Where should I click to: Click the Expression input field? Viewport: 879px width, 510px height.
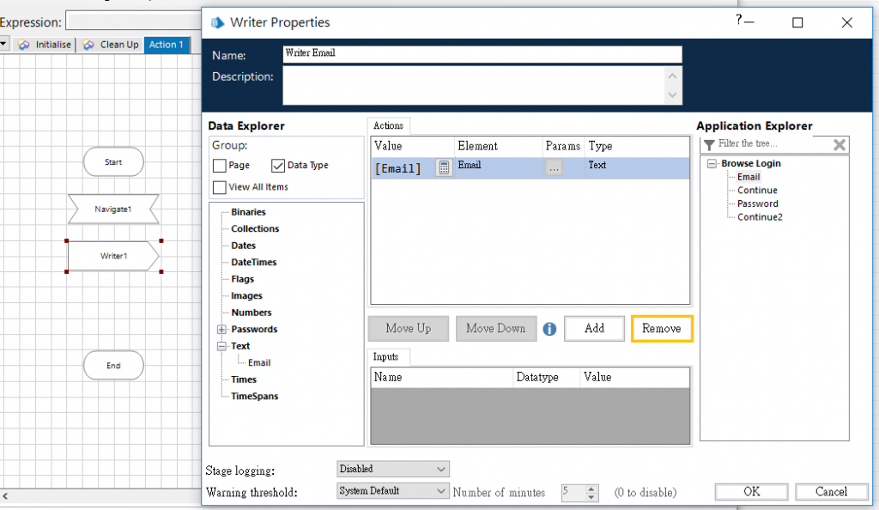coord(133,21)
